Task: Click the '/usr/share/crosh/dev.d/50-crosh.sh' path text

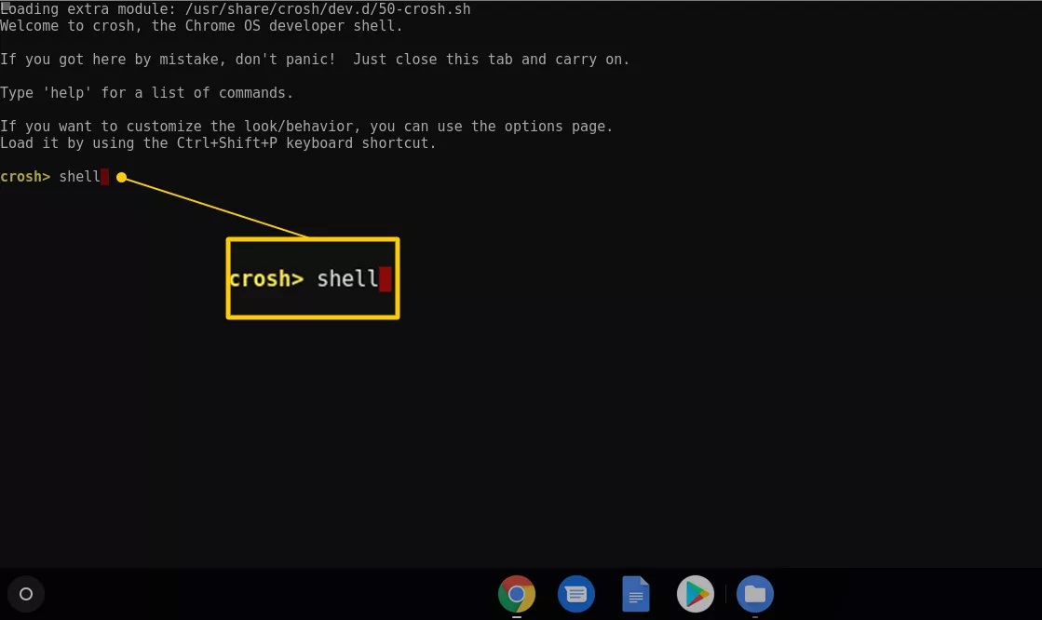Action: (x=327, y=9)
